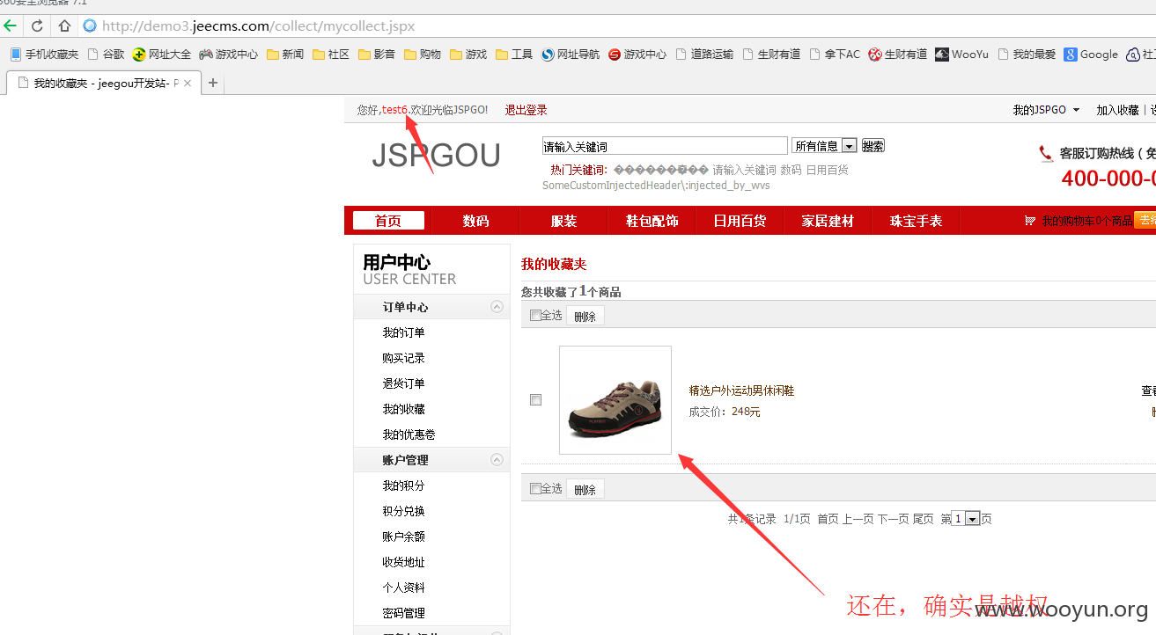This screenshot has height=635, width=1156.
Task: Select the 服装 navigation tab
Action: pyautogui.click(x=564, y=221)
